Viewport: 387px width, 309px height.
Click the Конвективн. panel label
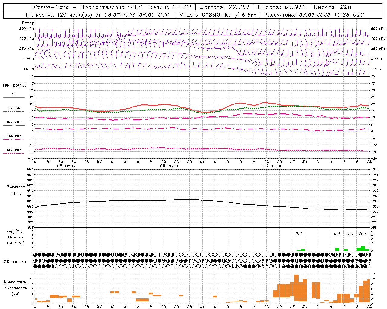[15, 282]
